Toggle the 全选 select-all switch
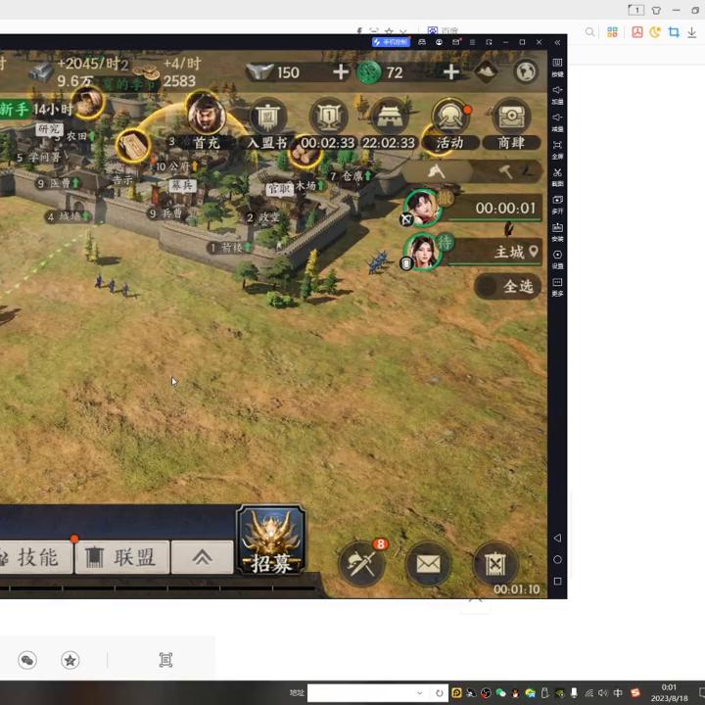This screenshot has width=705, height=705. click(507, 286)
